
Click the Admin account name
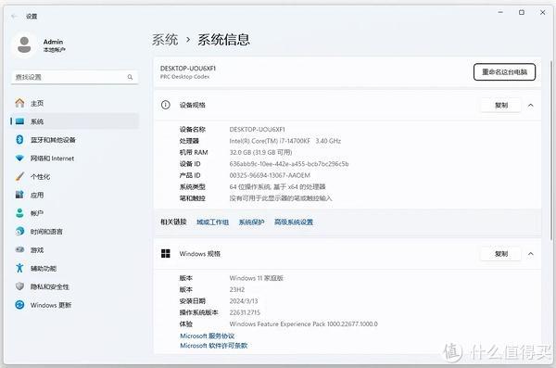pyautogui.click(x=53, y=42)
